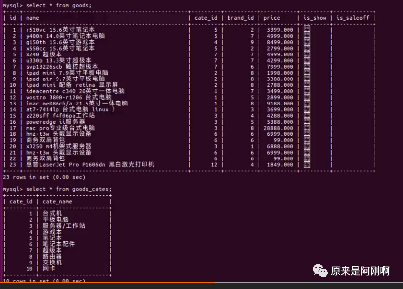Click the 'g150th 15.6英寸游戏本' row name

pyautogui.click(x=60, y=42)
